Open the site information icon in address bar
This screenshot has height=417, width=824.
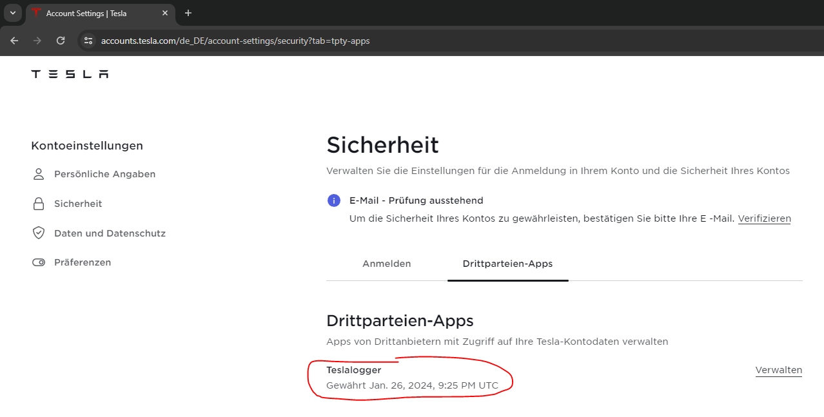(x=88, y=41)
